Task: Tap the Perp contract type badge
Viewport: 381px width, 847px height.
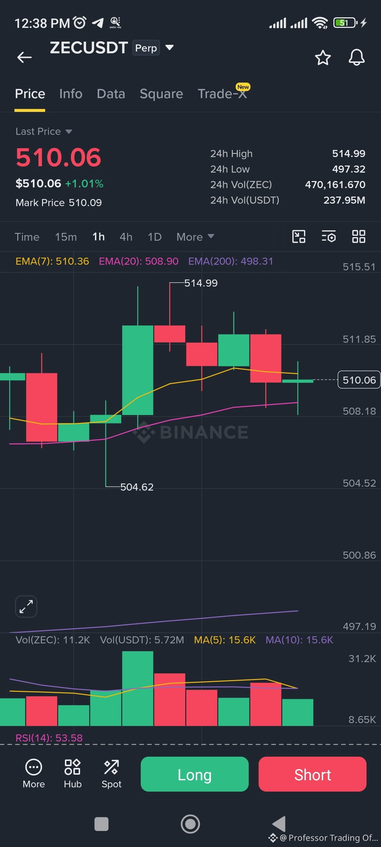Action: point(146,48)
